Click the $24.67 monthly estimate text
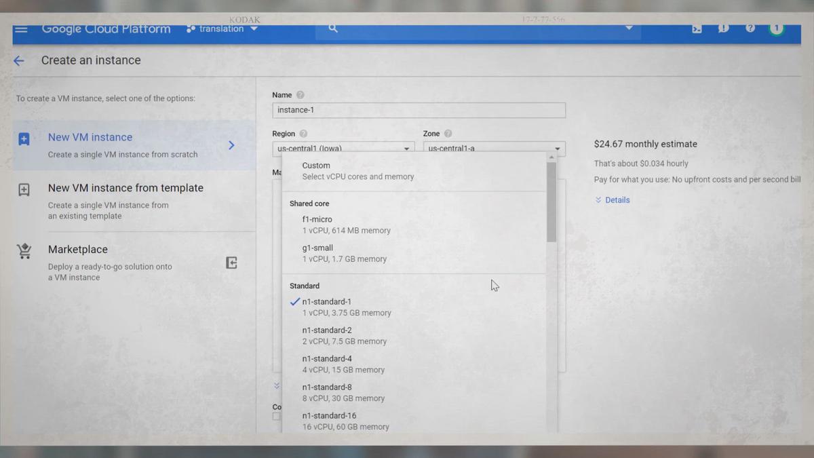The height and width of the screenshot is (458, 814). tap(645, 144)
